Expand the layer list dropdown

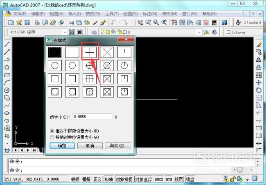[199, 32]
